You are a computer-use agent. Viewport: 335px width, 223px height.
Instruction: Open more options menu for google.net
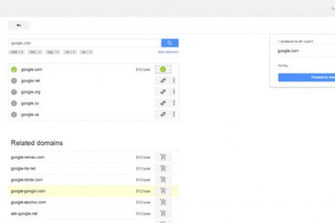174,80
